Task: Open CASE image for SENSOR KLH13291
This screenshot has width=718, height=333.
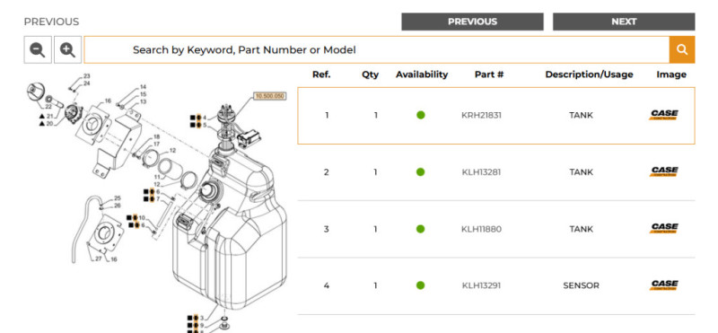Action: point(664,285)
